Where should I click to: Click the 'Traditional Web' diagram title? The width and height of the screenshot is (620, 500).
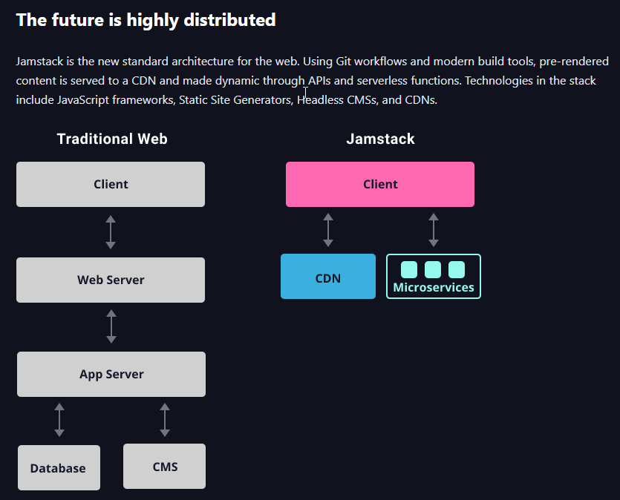112,139
